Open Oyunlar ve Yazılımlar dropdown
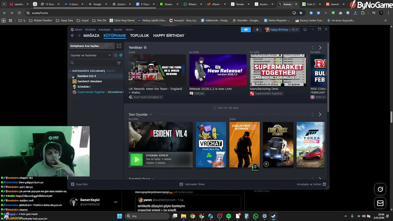Viewport: 393px width, 221px height. (91, 55)
